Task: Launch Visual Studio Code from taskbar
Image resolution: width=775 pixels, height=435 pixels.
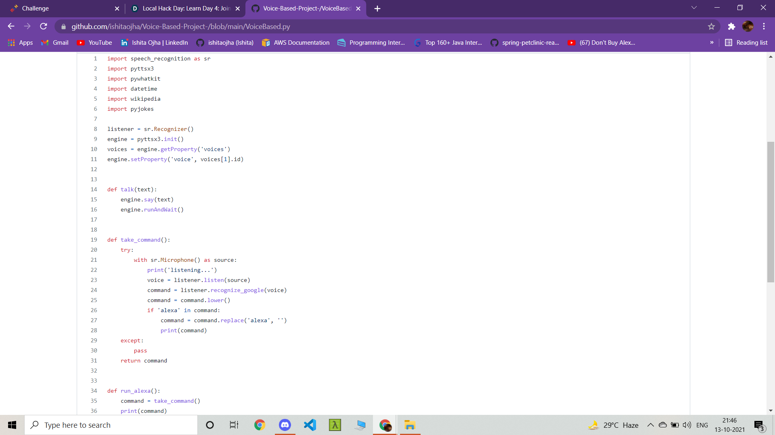Action: 310,425
